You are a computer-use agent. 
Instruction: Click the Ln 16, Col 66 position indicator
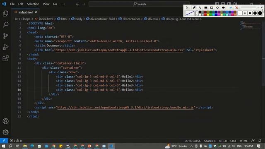192,141
